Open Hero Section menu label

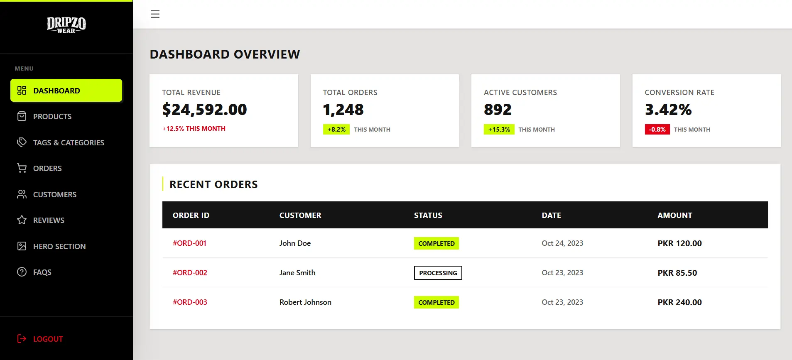59,247
